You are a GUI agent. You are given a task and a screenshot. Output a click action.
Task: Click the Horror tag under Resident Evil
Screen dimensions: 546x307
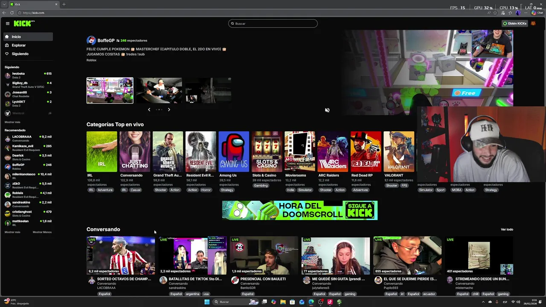pyautogui.click(x=206, y=190)
